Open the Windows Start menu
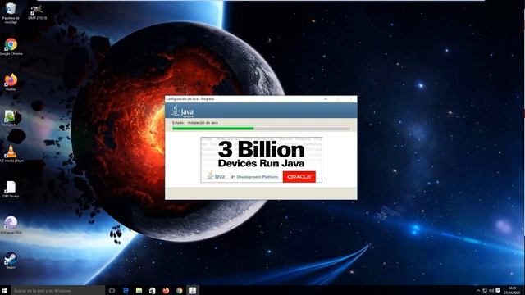The image size is (525, 295). [x=5, y=290]
